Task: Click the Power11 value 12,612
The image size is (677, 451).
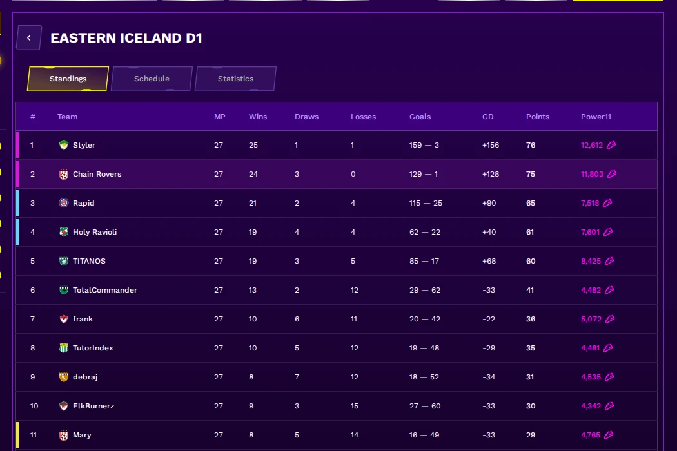Action: pyautogui.click(x=591, y=145)
